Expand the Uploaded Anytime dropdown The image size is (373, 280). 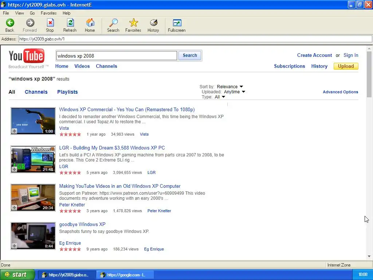(235, 92)
